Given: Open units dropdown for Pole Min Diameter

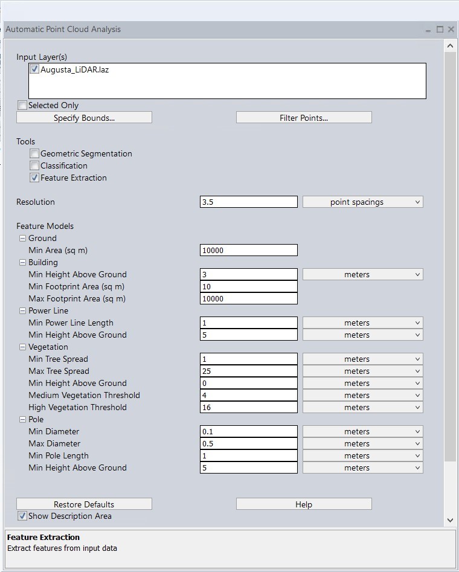Looking at the screenshot, I should click(362, 432).
